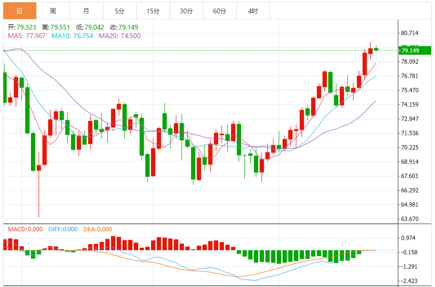Viewport: 435px width, 287px height.
Task: Click the 63.670 price axis label
Action: (410, 219)
